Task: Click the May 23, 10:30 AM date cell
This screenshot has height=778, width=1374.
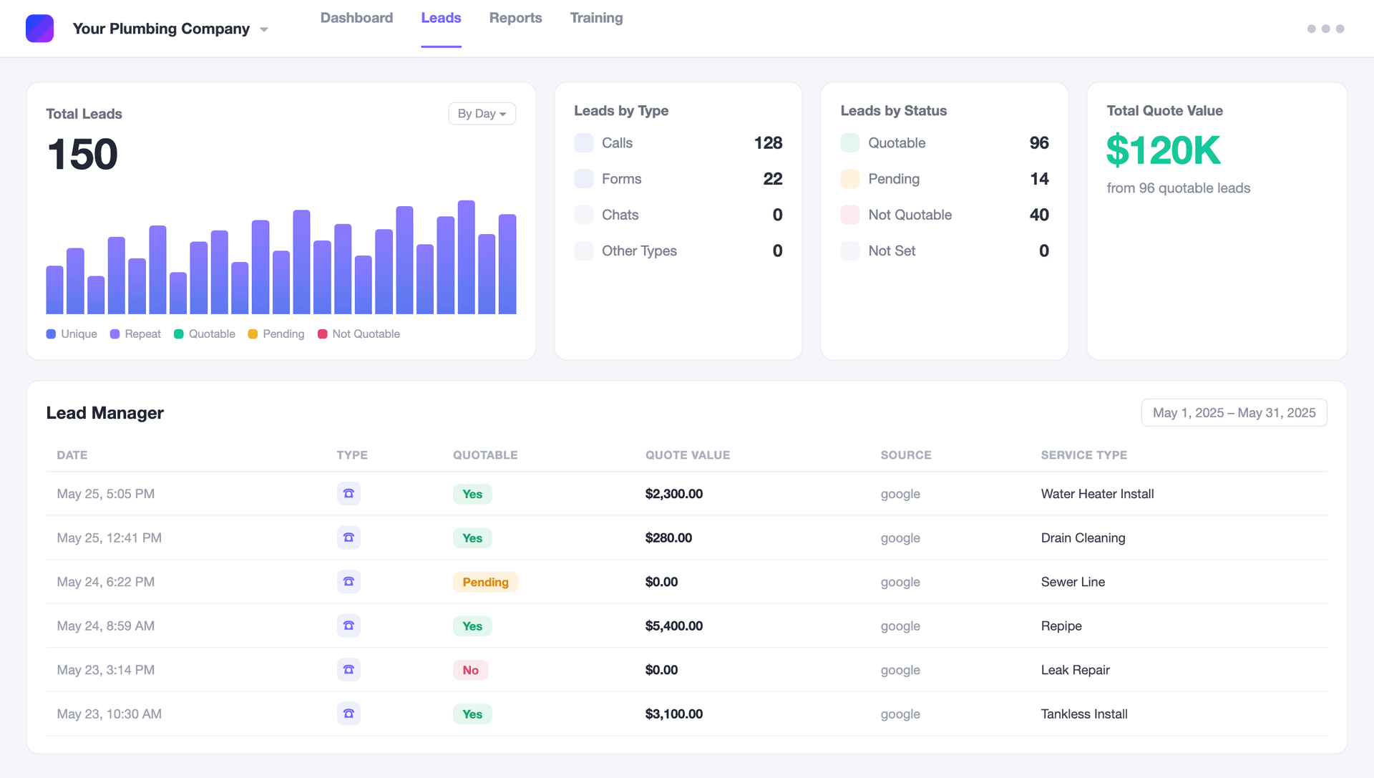Action: [109, 714]
